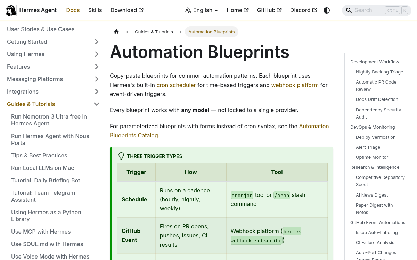This screenshot has width=417, height=260.
Task: Open the Home external link
Action: click(x=238, y=10)
